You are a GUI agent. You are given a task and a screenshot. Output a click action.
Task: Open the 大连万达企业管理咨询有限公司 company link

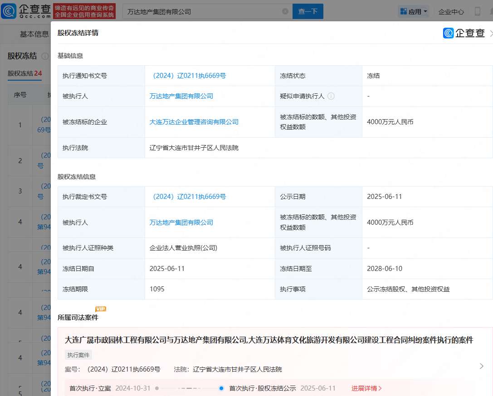(194, 122)
